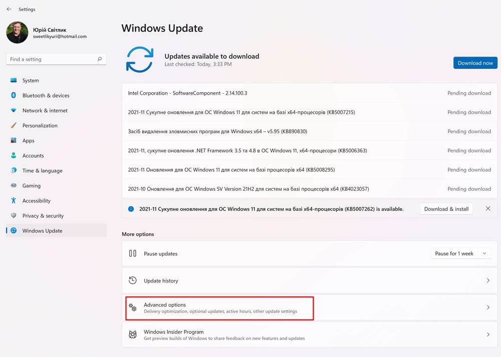
Task: Click the Personalization brush icon
Action: click(x=14, y=125)
